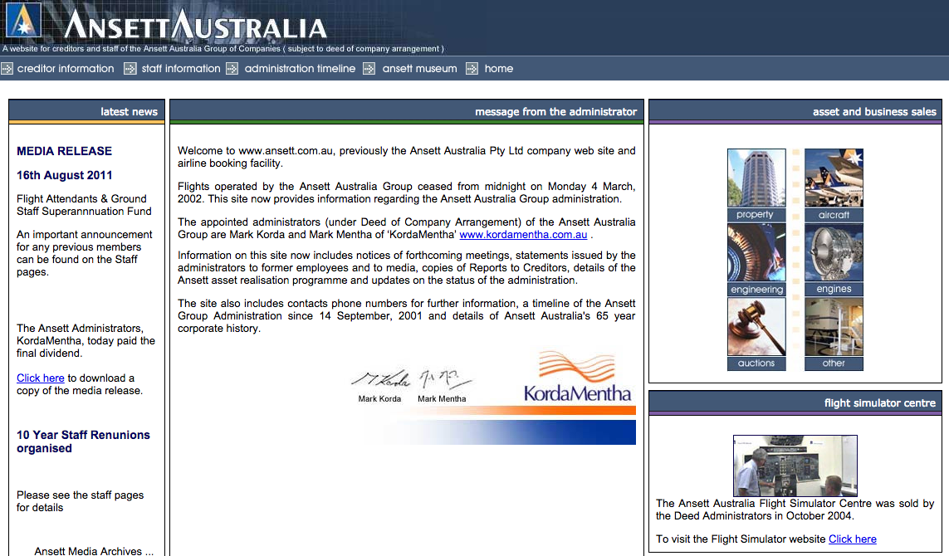Return to home page

499,69
